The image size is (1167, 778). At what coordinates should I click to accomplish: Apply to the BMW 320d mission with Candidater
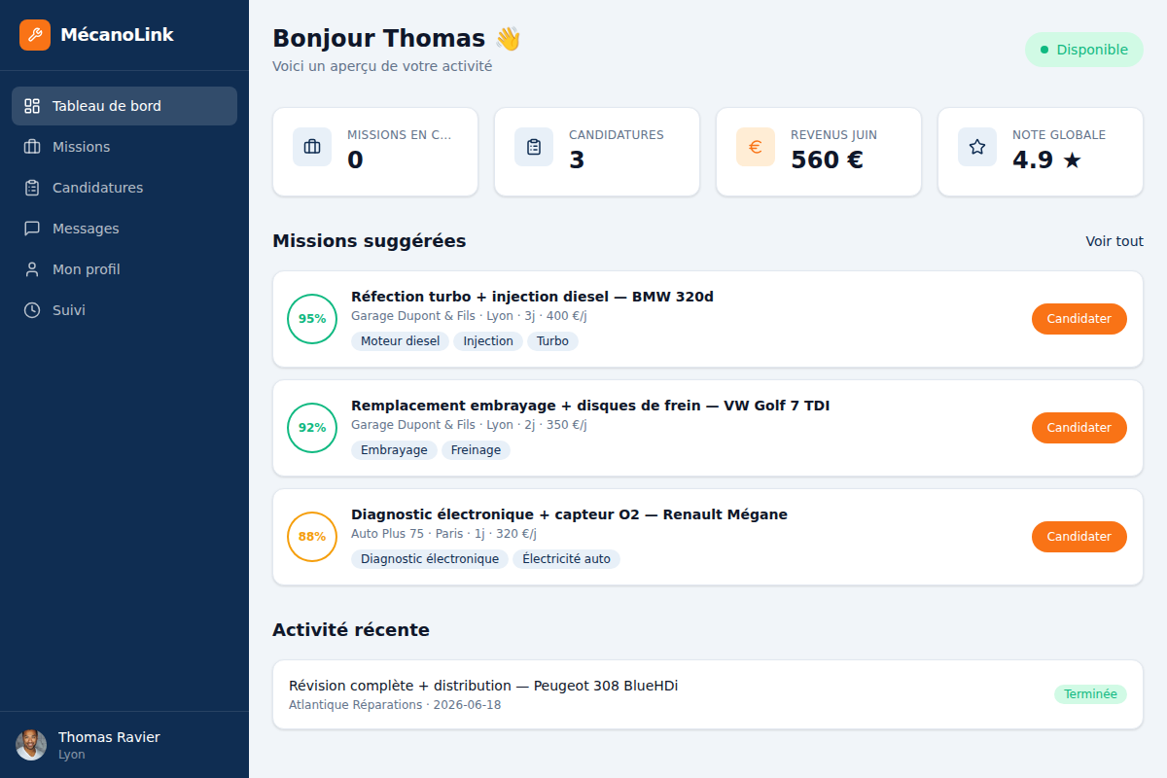click(1079, 319)
